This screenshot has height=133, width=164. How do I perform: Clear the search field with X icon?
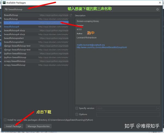pos(157,10)
